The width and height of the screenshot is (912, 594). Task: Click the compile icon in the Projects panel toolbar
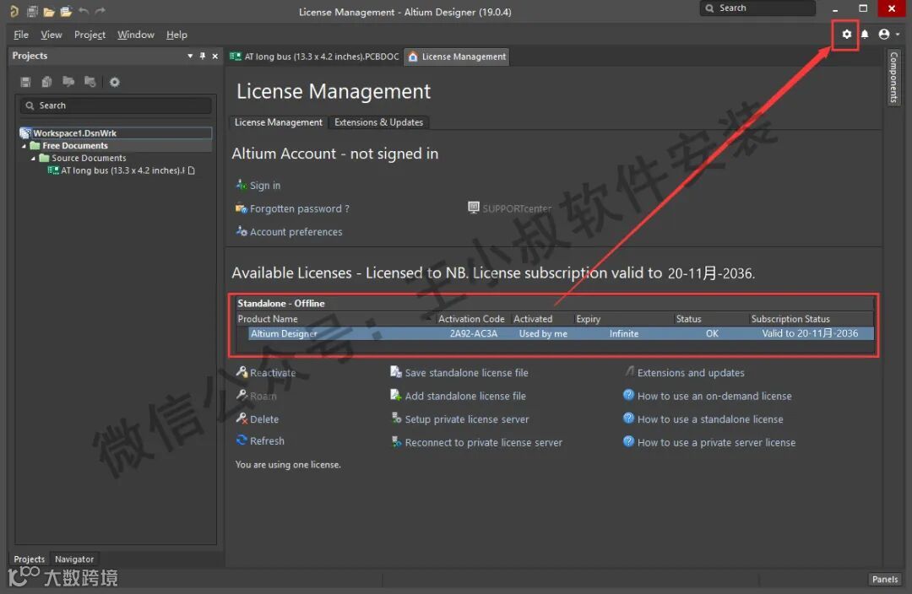coord(47,82)
